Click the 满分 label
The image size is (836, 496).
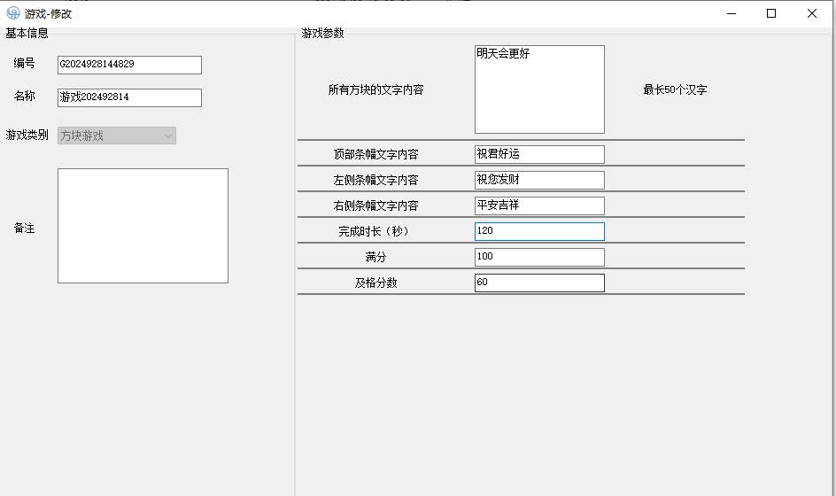click(x=375, y=257)
